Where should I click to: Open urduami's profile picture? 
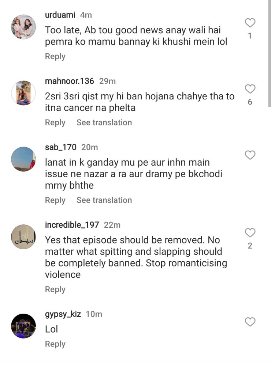point(23,27)
